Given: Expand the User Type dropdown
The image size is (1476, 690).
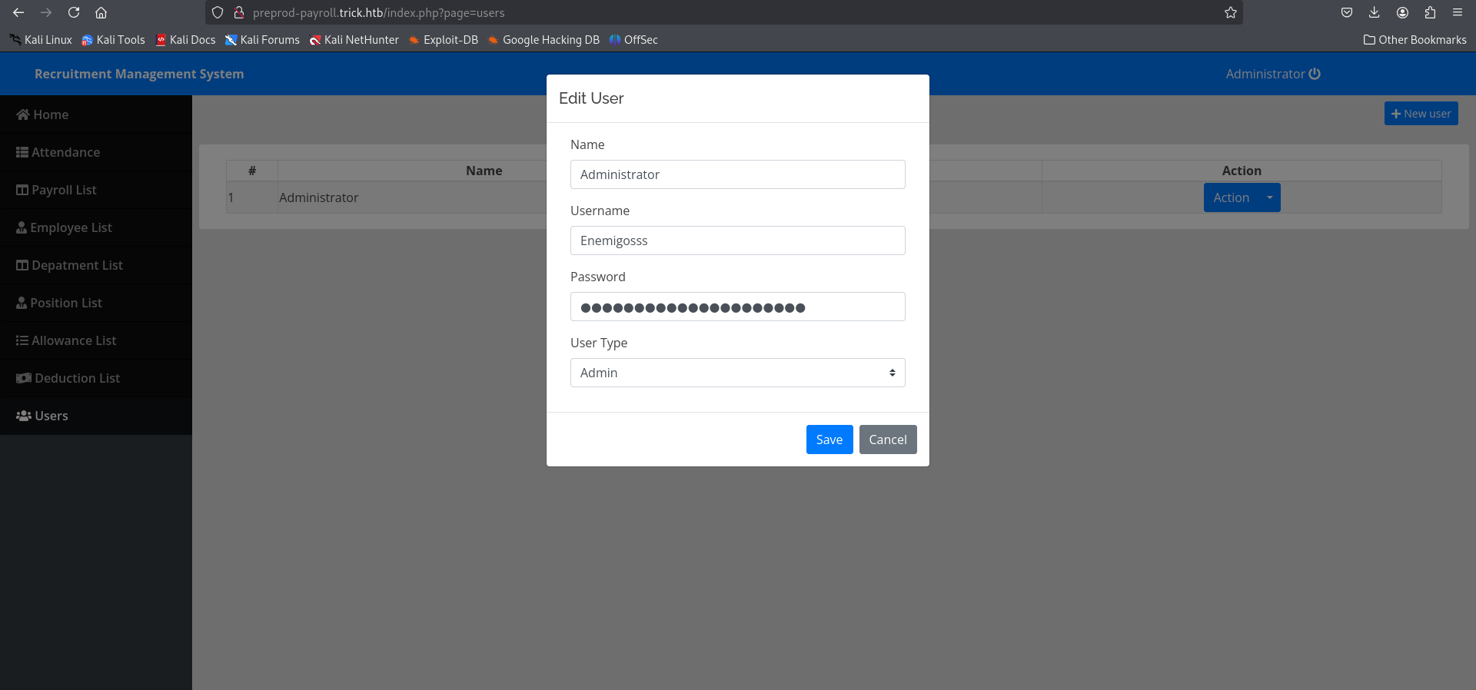Looking at the screenshot, I should (x=737, y=373).
